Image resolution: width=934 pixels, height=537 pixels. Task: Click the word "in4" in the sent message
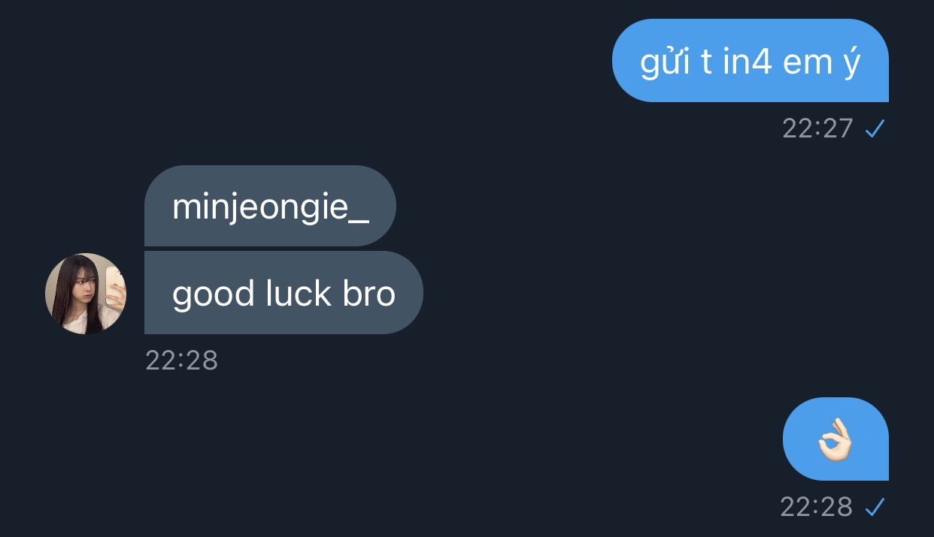[748, 62]
